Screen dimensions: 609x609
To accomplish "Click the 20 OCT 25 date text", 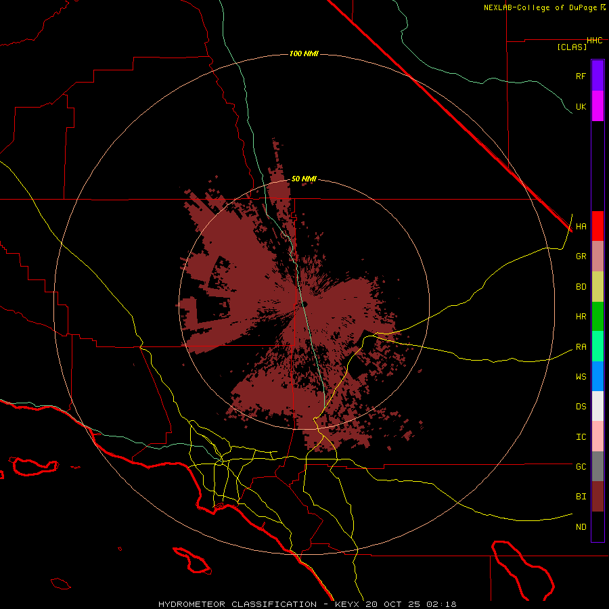I will point(392,604).
